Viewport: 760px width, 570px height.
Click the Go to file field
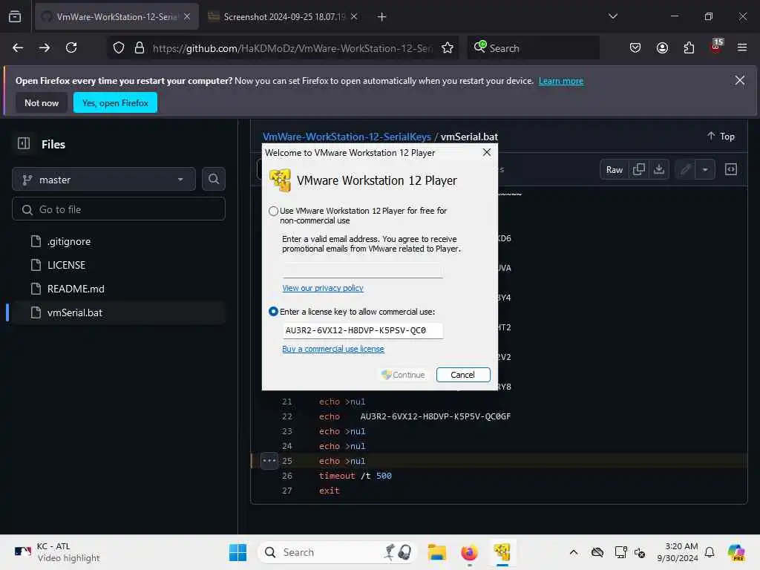[x=119, y=209]
